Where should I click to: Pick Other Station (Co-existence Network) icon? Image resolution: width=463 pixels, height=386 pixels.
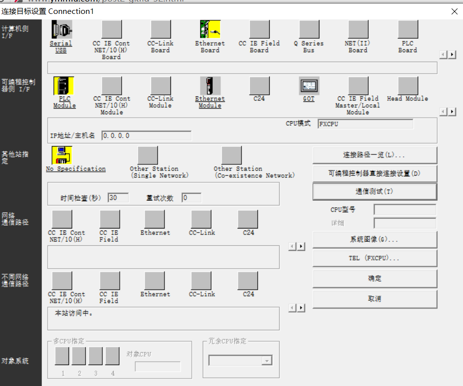click(x=231, y=155)
